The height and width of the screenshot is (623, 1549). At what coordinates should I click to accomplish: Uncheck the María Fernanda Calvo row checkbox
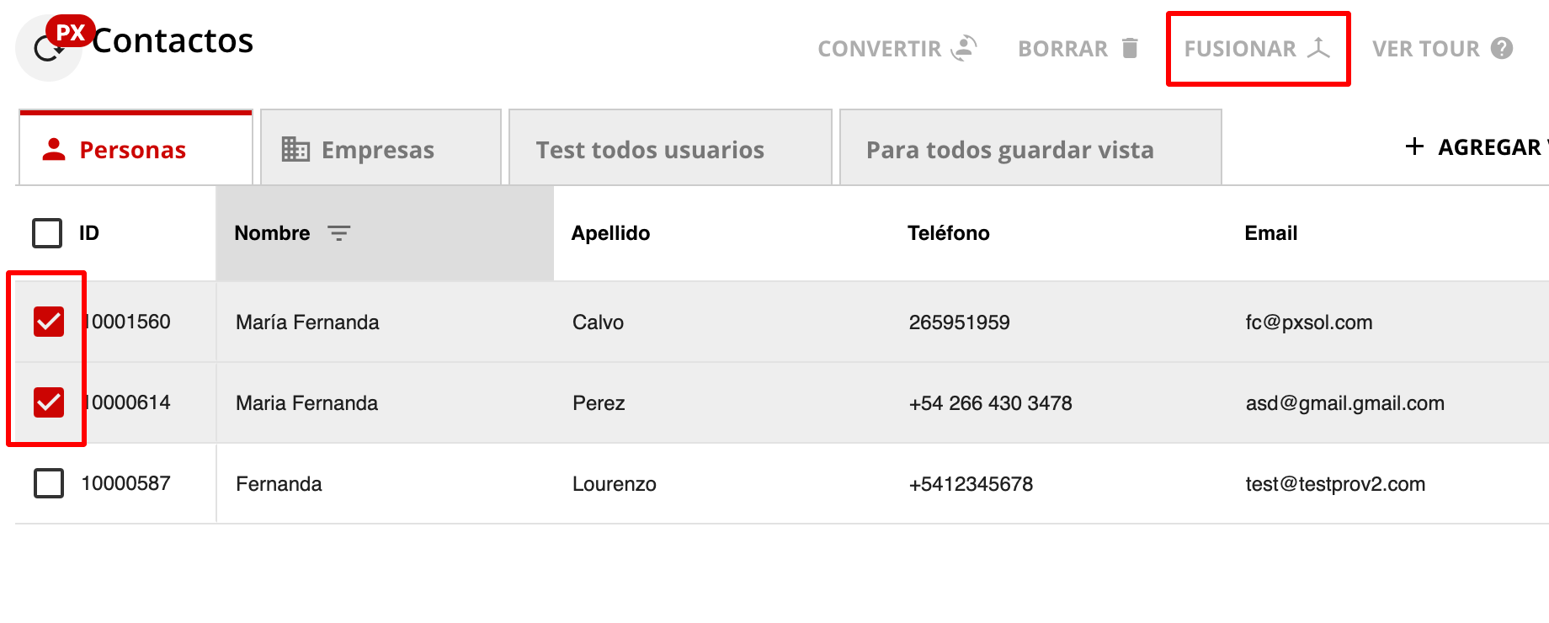[x=49, y=322]
